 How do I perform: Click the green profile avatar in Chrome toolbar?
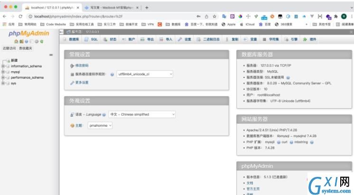tap(344, 16)
